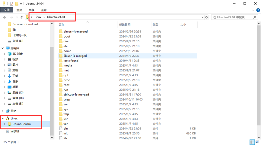Click the search magnifier icon
Viewport: 261px width, 145px height.
(254, 17)
